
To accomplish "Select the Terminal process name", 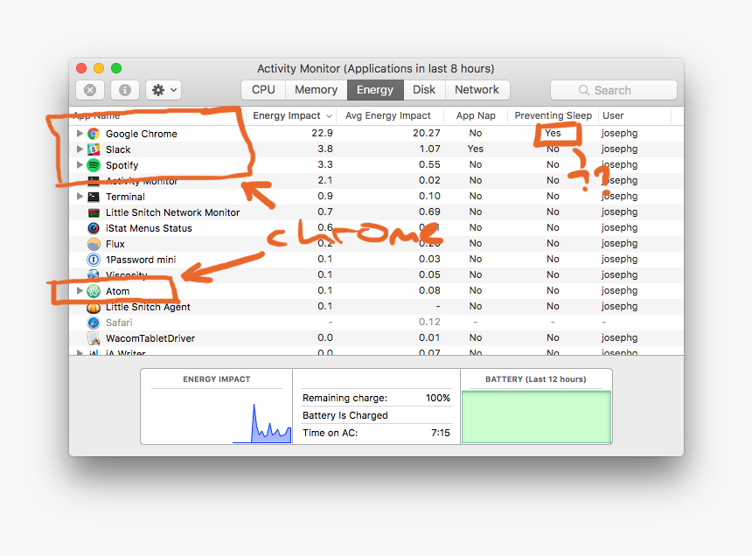I will 125,197.
